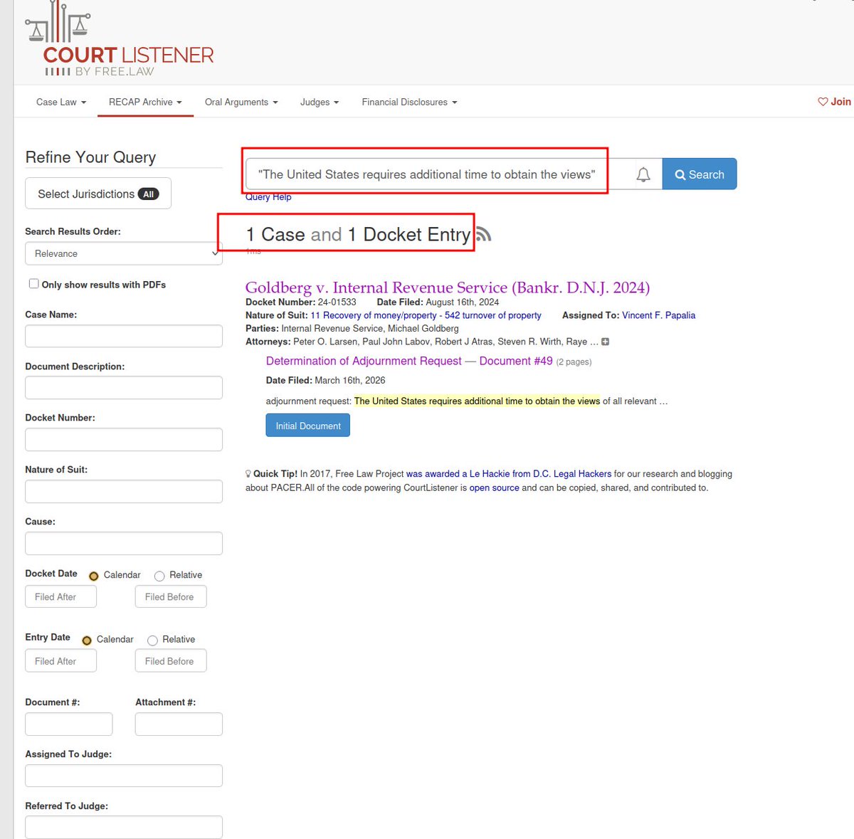The height and width of the screenshot is (839, 854).
Task: Click 'was awarded a Le Hackie' link
Action: pyautogui.click(x=509, y=474)
